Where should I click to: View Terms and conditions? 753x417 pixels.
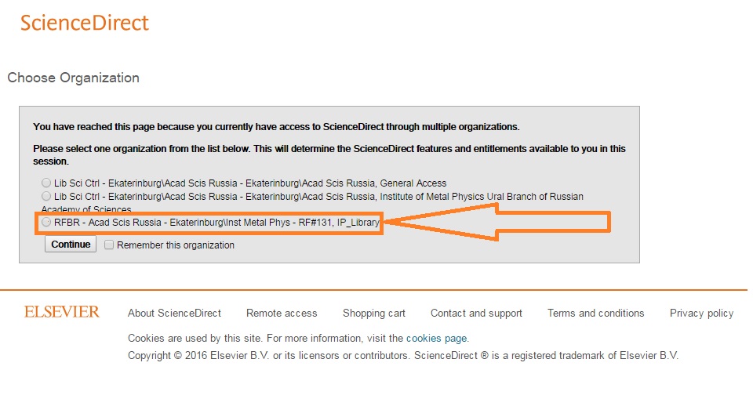[596, 314]
